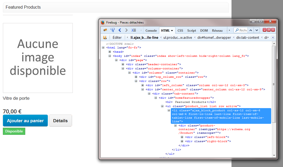
Task: Collapse the product-container div node
Action: point(175,125)
